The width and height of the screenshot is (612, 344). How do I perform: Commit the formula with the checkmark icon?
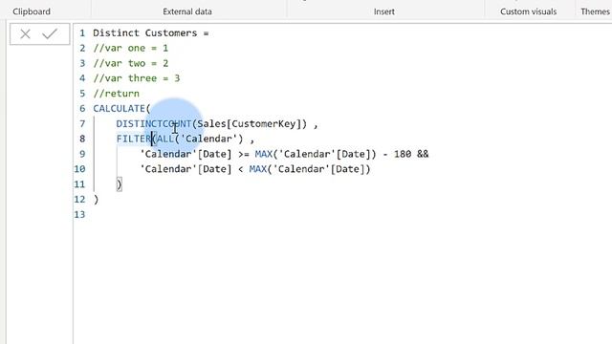click(50, 34)
